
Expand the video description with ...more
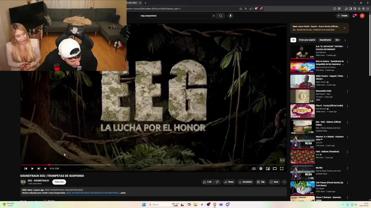coord(123,193)
